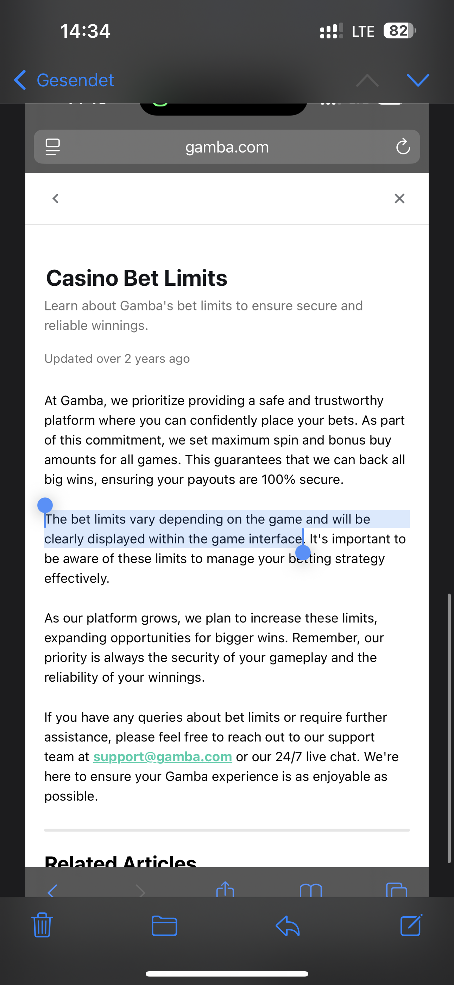Tap the reload icon in address bar

[403, 147]
